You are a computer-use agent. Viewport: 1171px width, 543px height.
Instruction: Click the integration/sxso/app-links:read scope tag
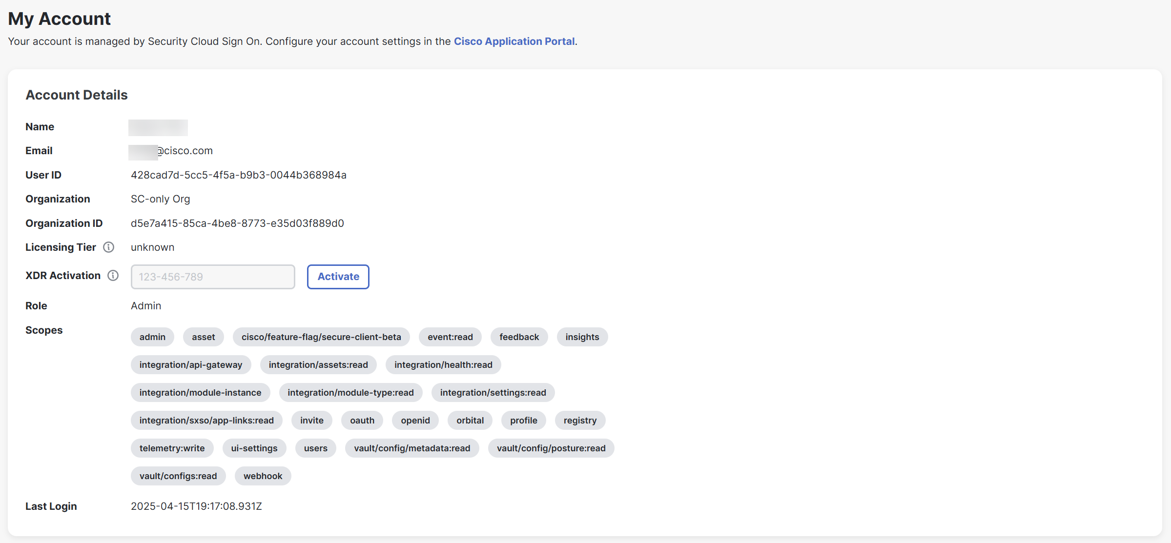click(206, 421)
